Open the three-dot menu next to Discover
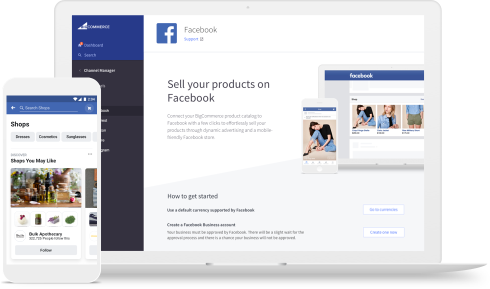The height and width of the screenshot is (289, 490). pos(90,154)
